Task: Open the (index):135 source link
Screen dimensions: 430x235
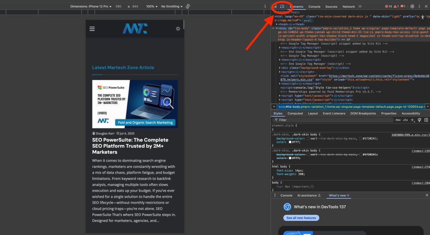Action: pos(421,151)
